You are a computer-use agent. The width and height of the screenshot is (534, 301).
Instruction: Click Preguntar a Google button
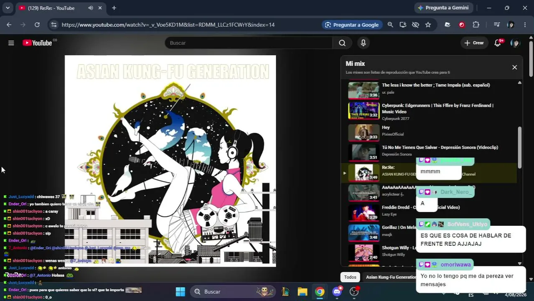click(x=351, y=25)
